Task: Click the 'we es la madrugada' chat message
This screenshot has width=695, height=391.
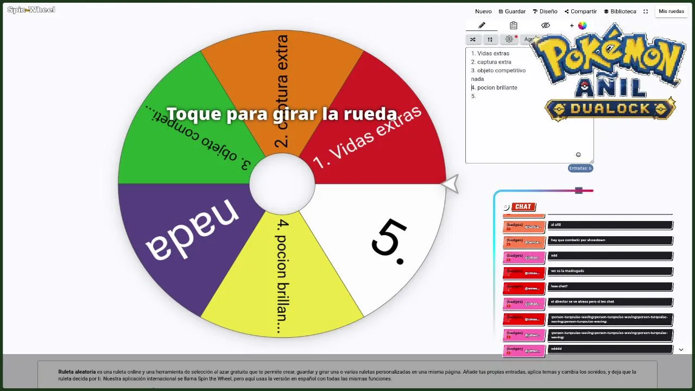Action: coord(610,271)
